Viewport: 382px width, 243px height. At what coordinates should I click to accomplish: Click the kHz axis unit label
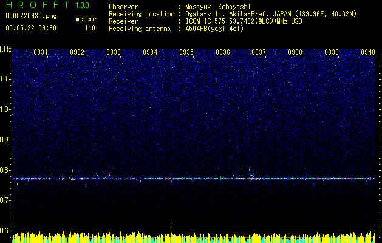[5, 49]
